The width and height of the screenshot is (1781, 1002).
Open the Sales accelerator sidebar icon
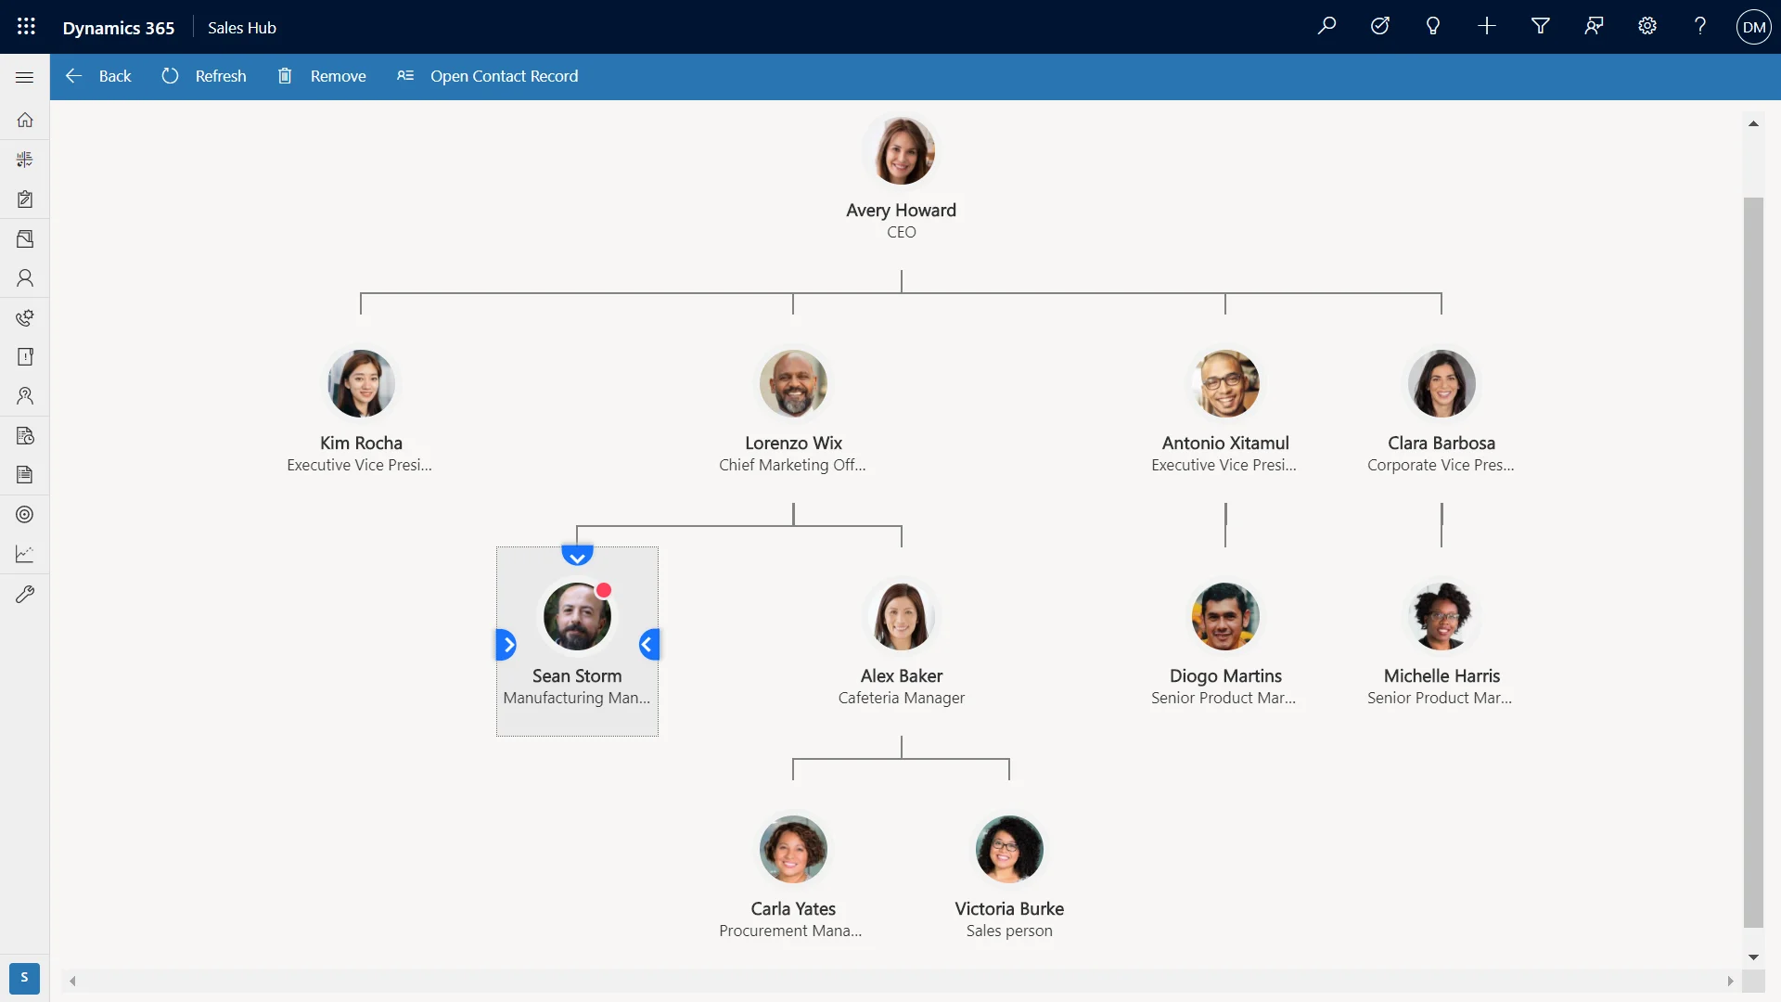[x=25, y=160]
